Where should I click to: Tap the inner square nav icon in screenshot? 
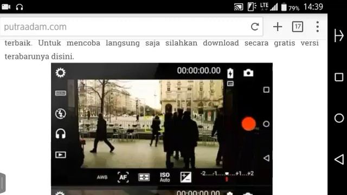[266, 90]
